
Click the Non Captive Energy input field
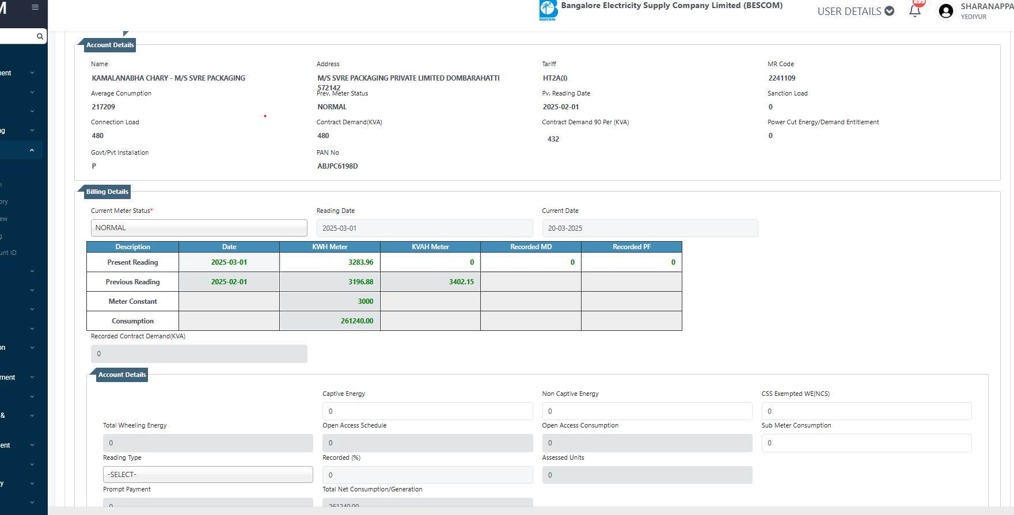[x=647, y=411]
